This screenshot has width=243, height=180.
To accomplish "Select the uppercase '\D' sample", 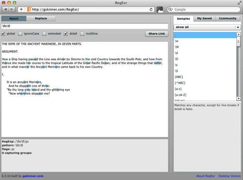I will click(x=205, y=59).
